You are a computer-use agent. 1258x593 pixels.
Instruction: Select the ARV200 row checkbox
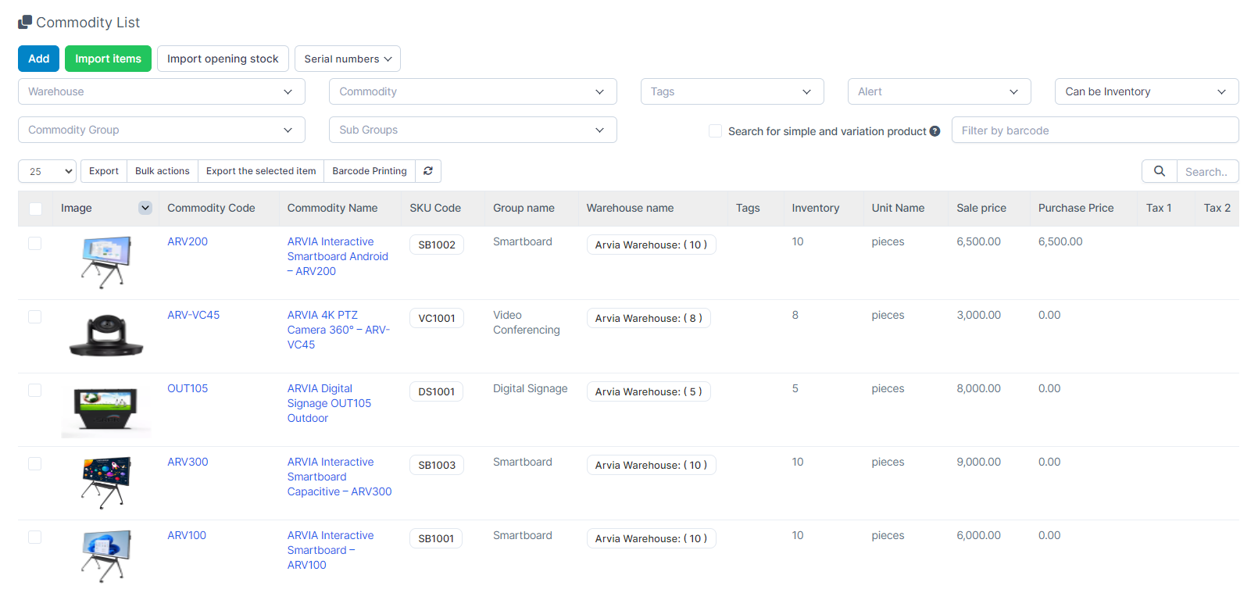click(x=35, y=243)
